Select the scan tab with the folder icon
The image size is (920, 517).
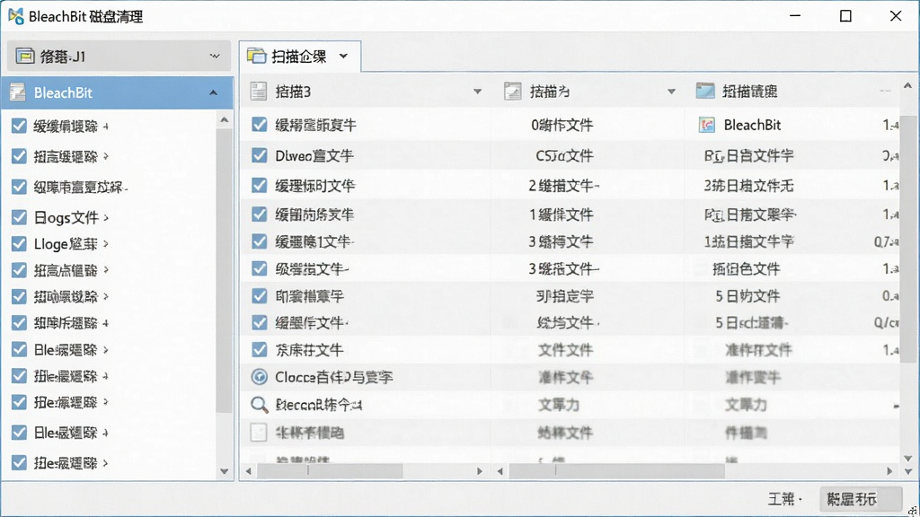300,57
